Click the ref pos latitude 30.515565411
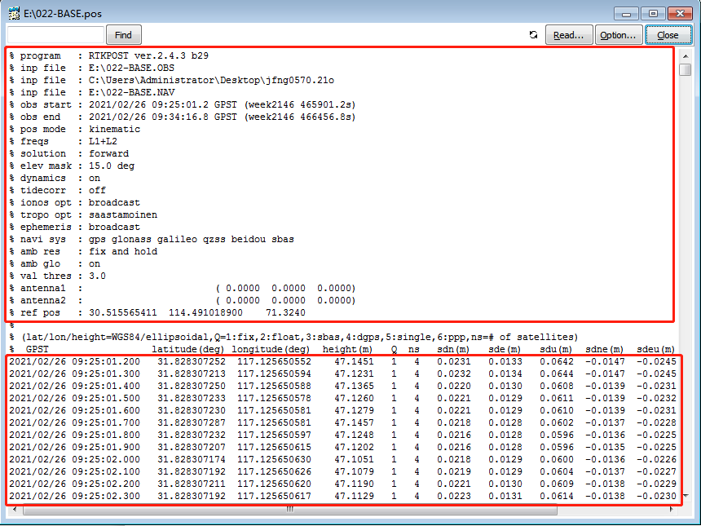The width and height of the screenshot is (701, 526). click(x=123, y=312)
